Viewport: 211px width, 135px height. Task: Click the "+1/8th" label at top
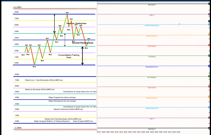coord(17,7)
